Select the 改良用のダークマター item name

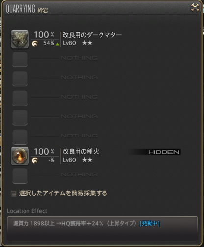(x=92, y=35)
